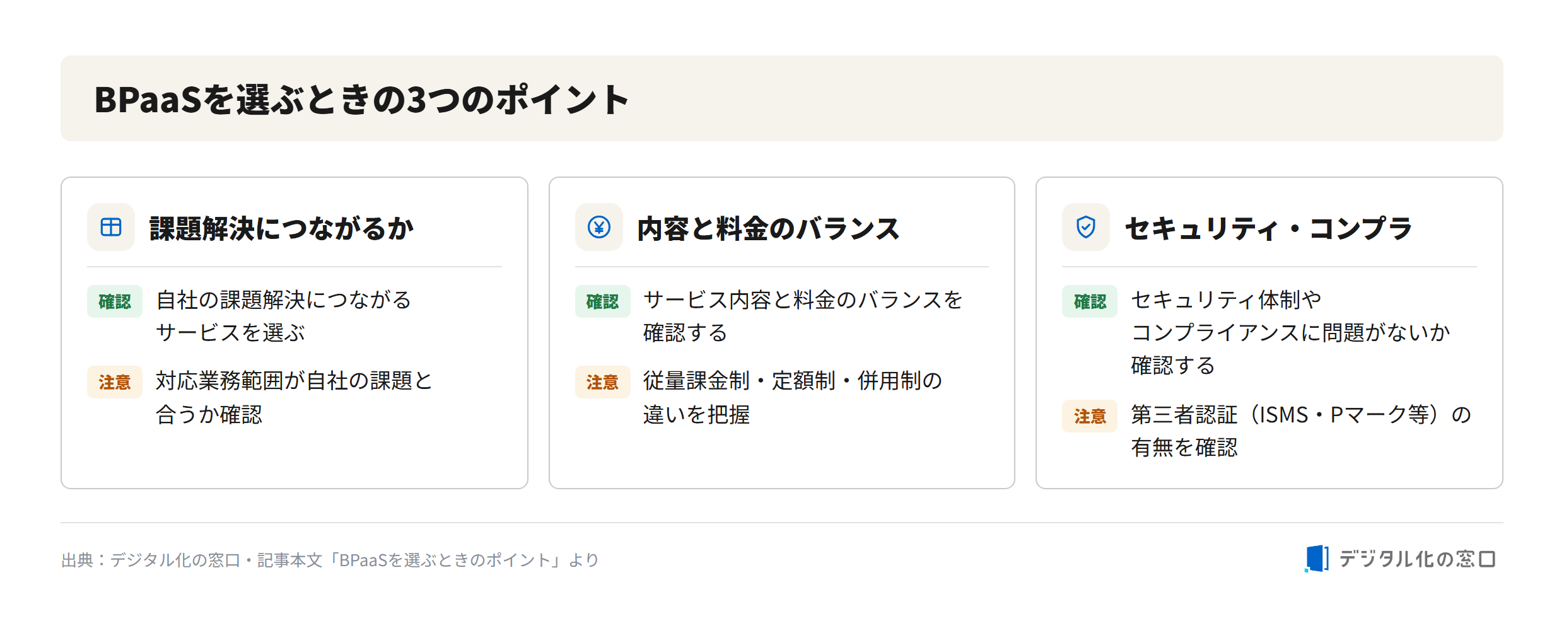Image resolution: width=1564 pixels, height=633 pixels.
Task: Click the orange 注意 badge in the first card
Action: click(115, 382)
